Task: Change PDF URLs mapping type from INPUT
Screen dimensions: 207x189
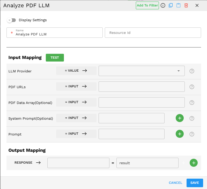Action: (x=76, y=86)
